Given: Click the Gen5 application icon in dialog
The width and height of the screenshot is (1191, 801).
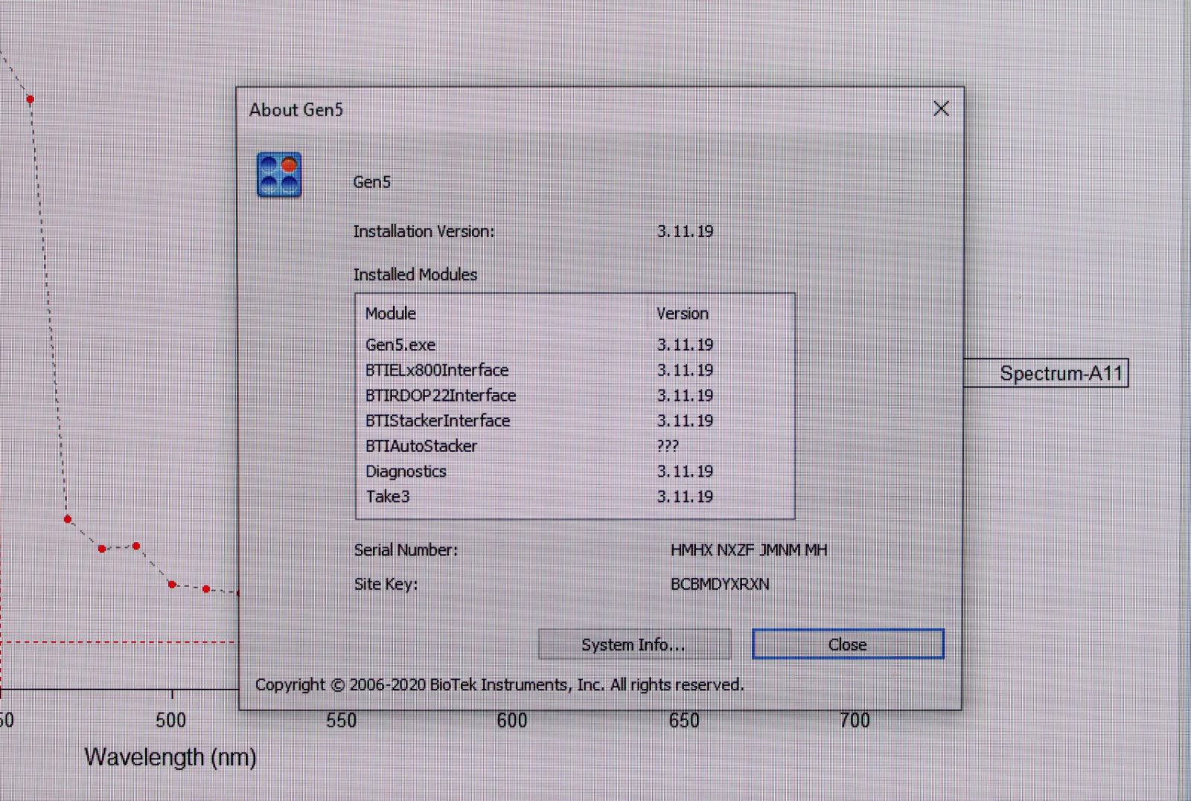Looking at the screenshot, I should pyautogui.click(x=279, y=175).
